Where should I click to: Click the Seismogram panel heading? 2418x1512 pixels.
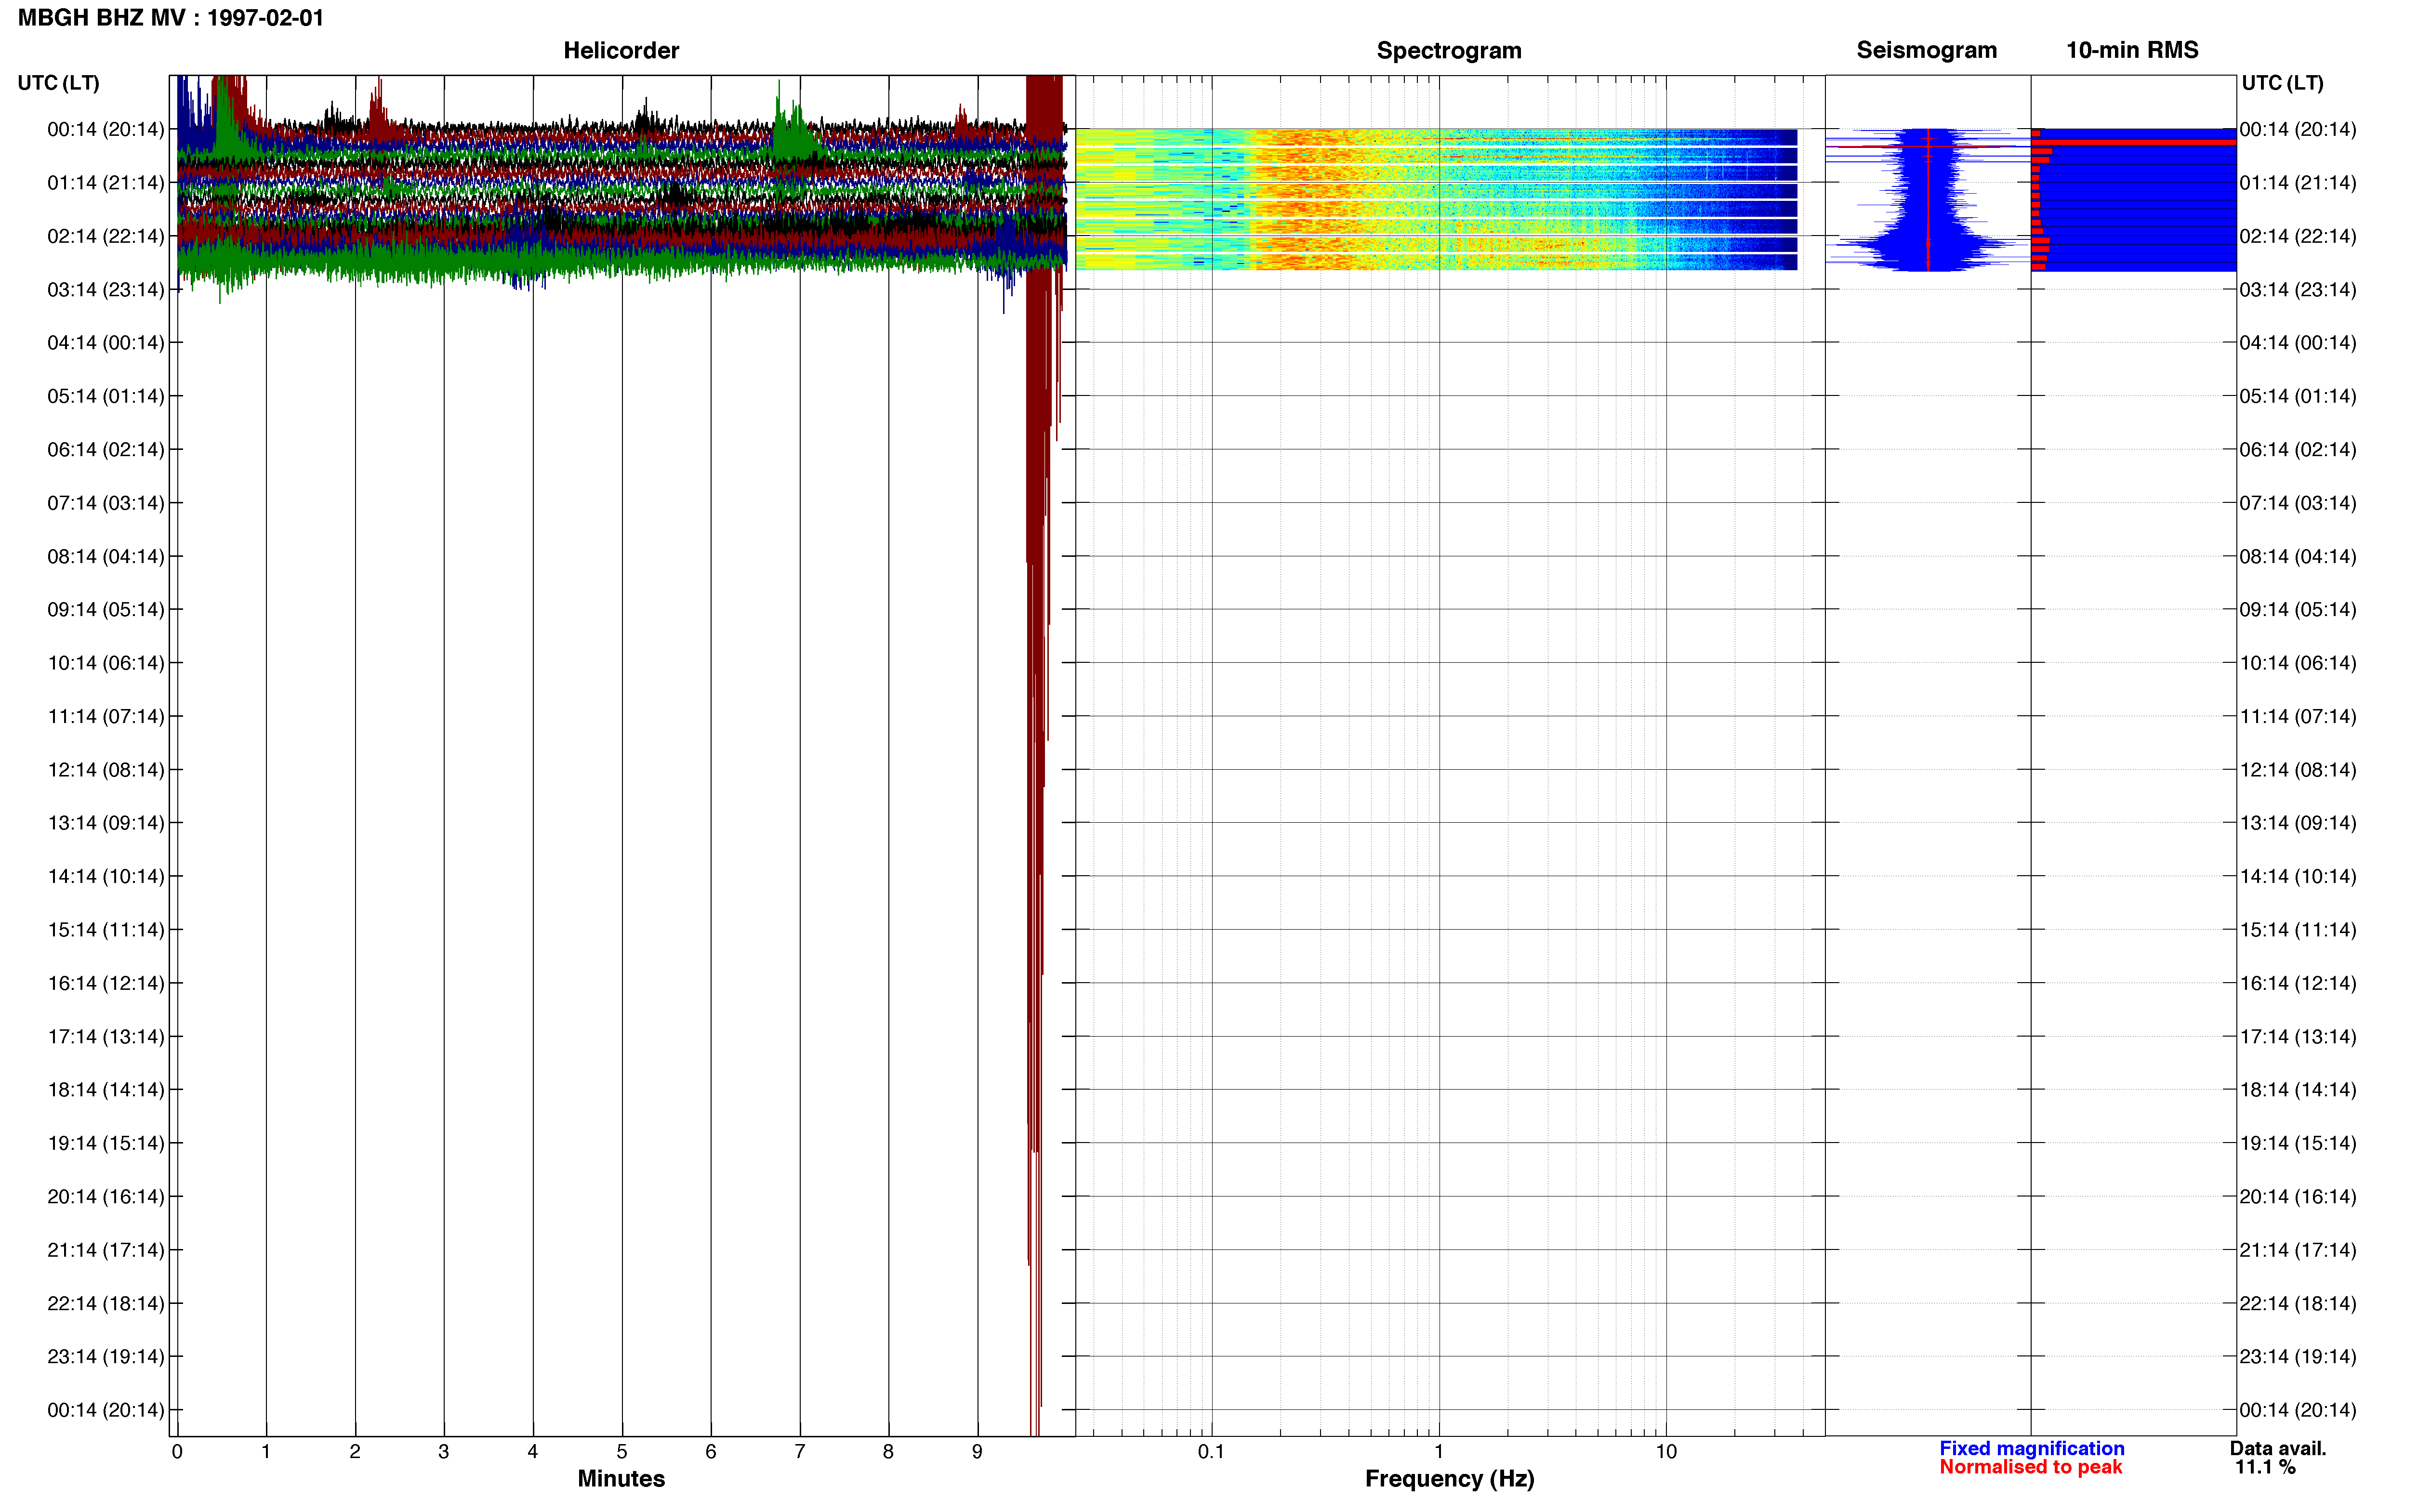[x=1926, y=50]
